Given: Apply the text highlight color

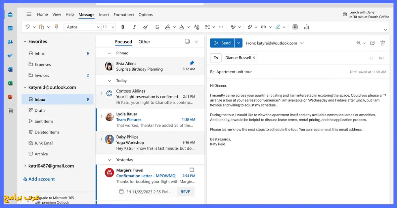Looking at the screenshot, I should (x=168, y=27).
